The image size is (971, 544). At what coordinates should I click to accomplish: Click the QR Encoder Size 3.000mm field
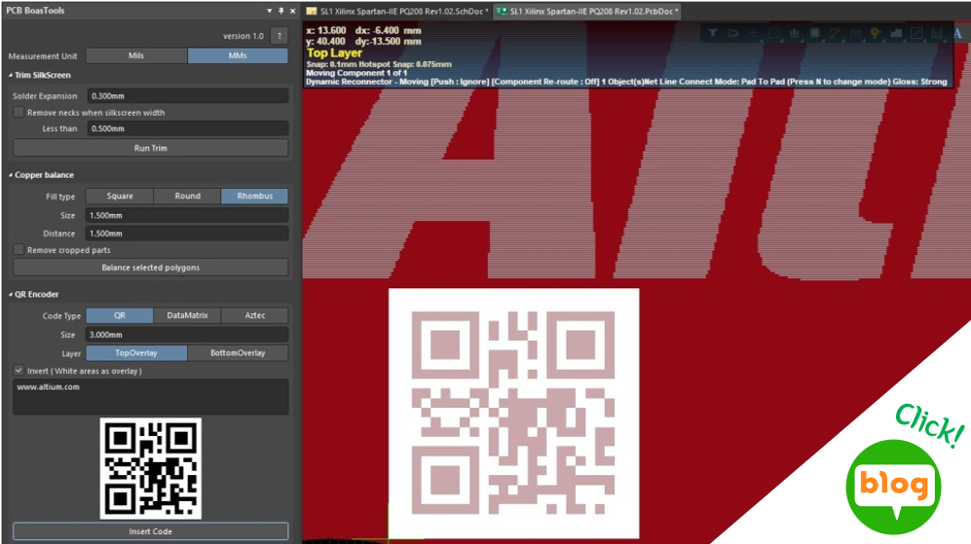(x=187, y=335)
